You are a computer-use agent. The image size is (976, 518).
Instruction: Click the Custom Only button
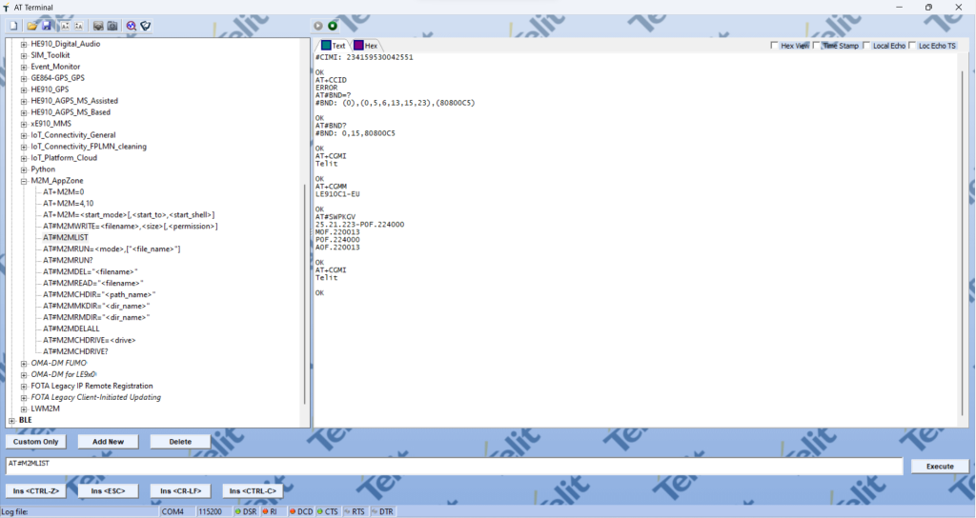tap(36, 442)
